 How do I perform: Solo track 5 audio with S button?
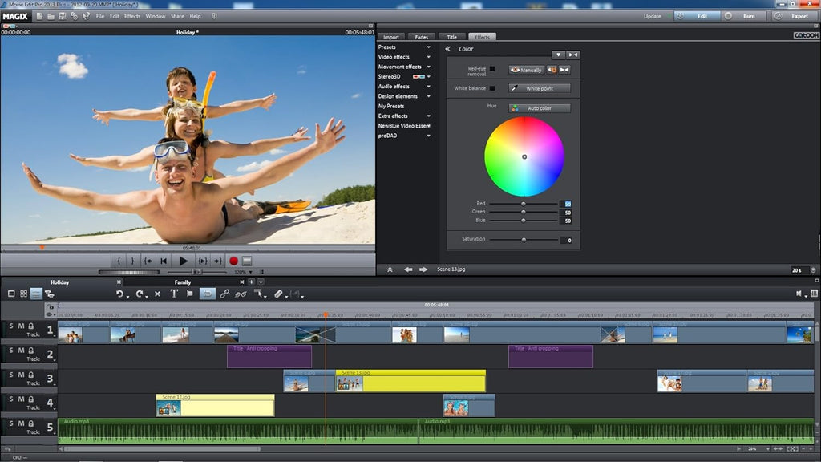click(x=11, y=423)
